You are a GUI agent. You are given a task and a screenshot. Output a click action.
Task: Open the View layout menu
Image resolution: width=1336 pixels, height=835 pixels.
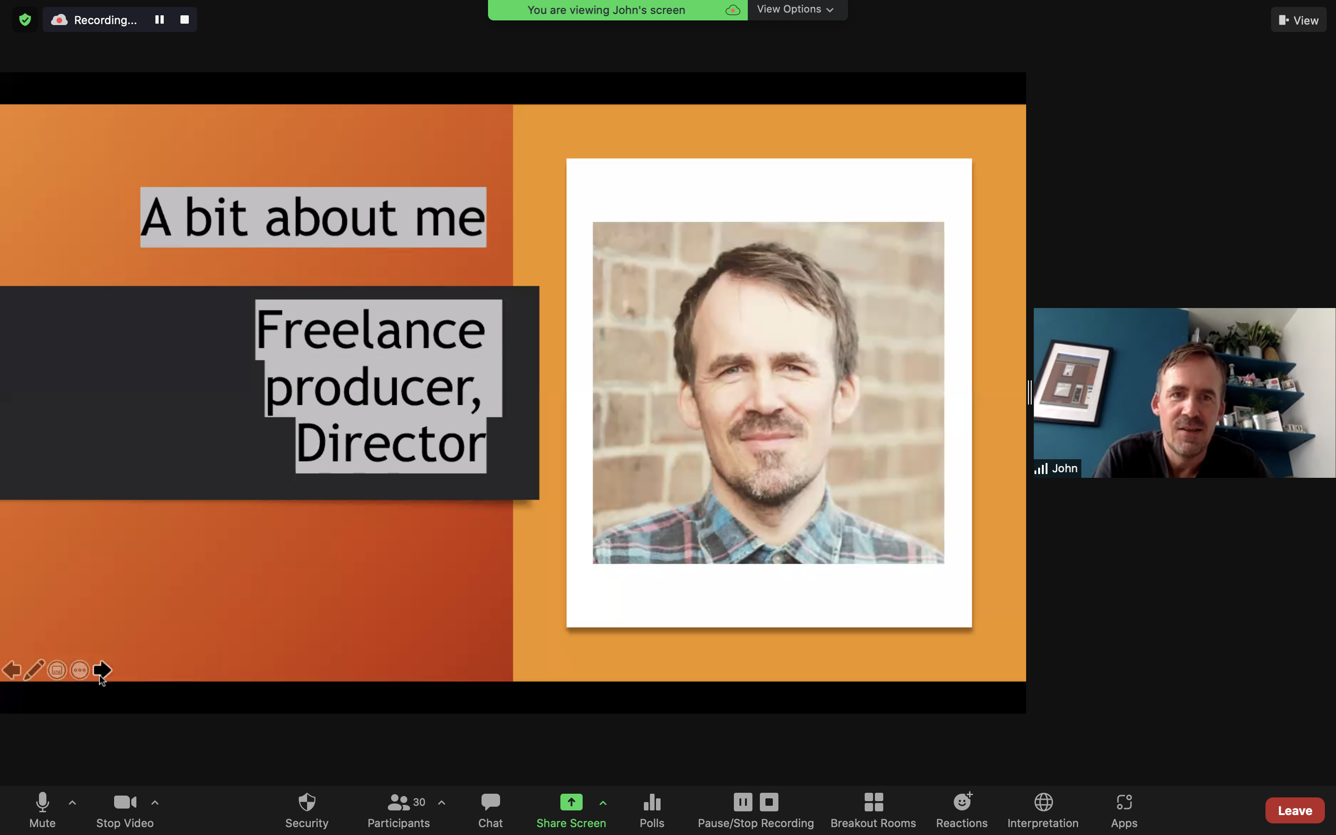[1298, 20]
